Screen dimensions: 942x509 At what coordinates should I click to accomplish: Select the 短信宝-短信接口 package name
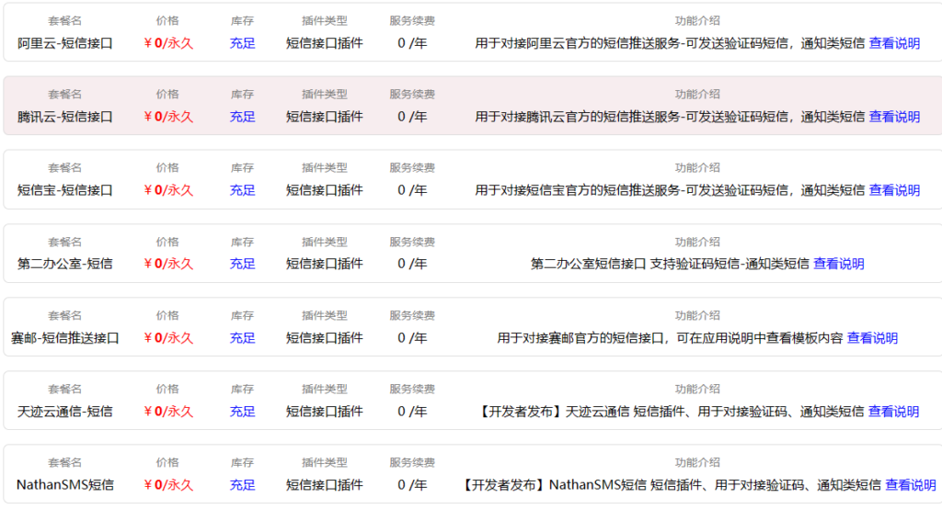65,190
